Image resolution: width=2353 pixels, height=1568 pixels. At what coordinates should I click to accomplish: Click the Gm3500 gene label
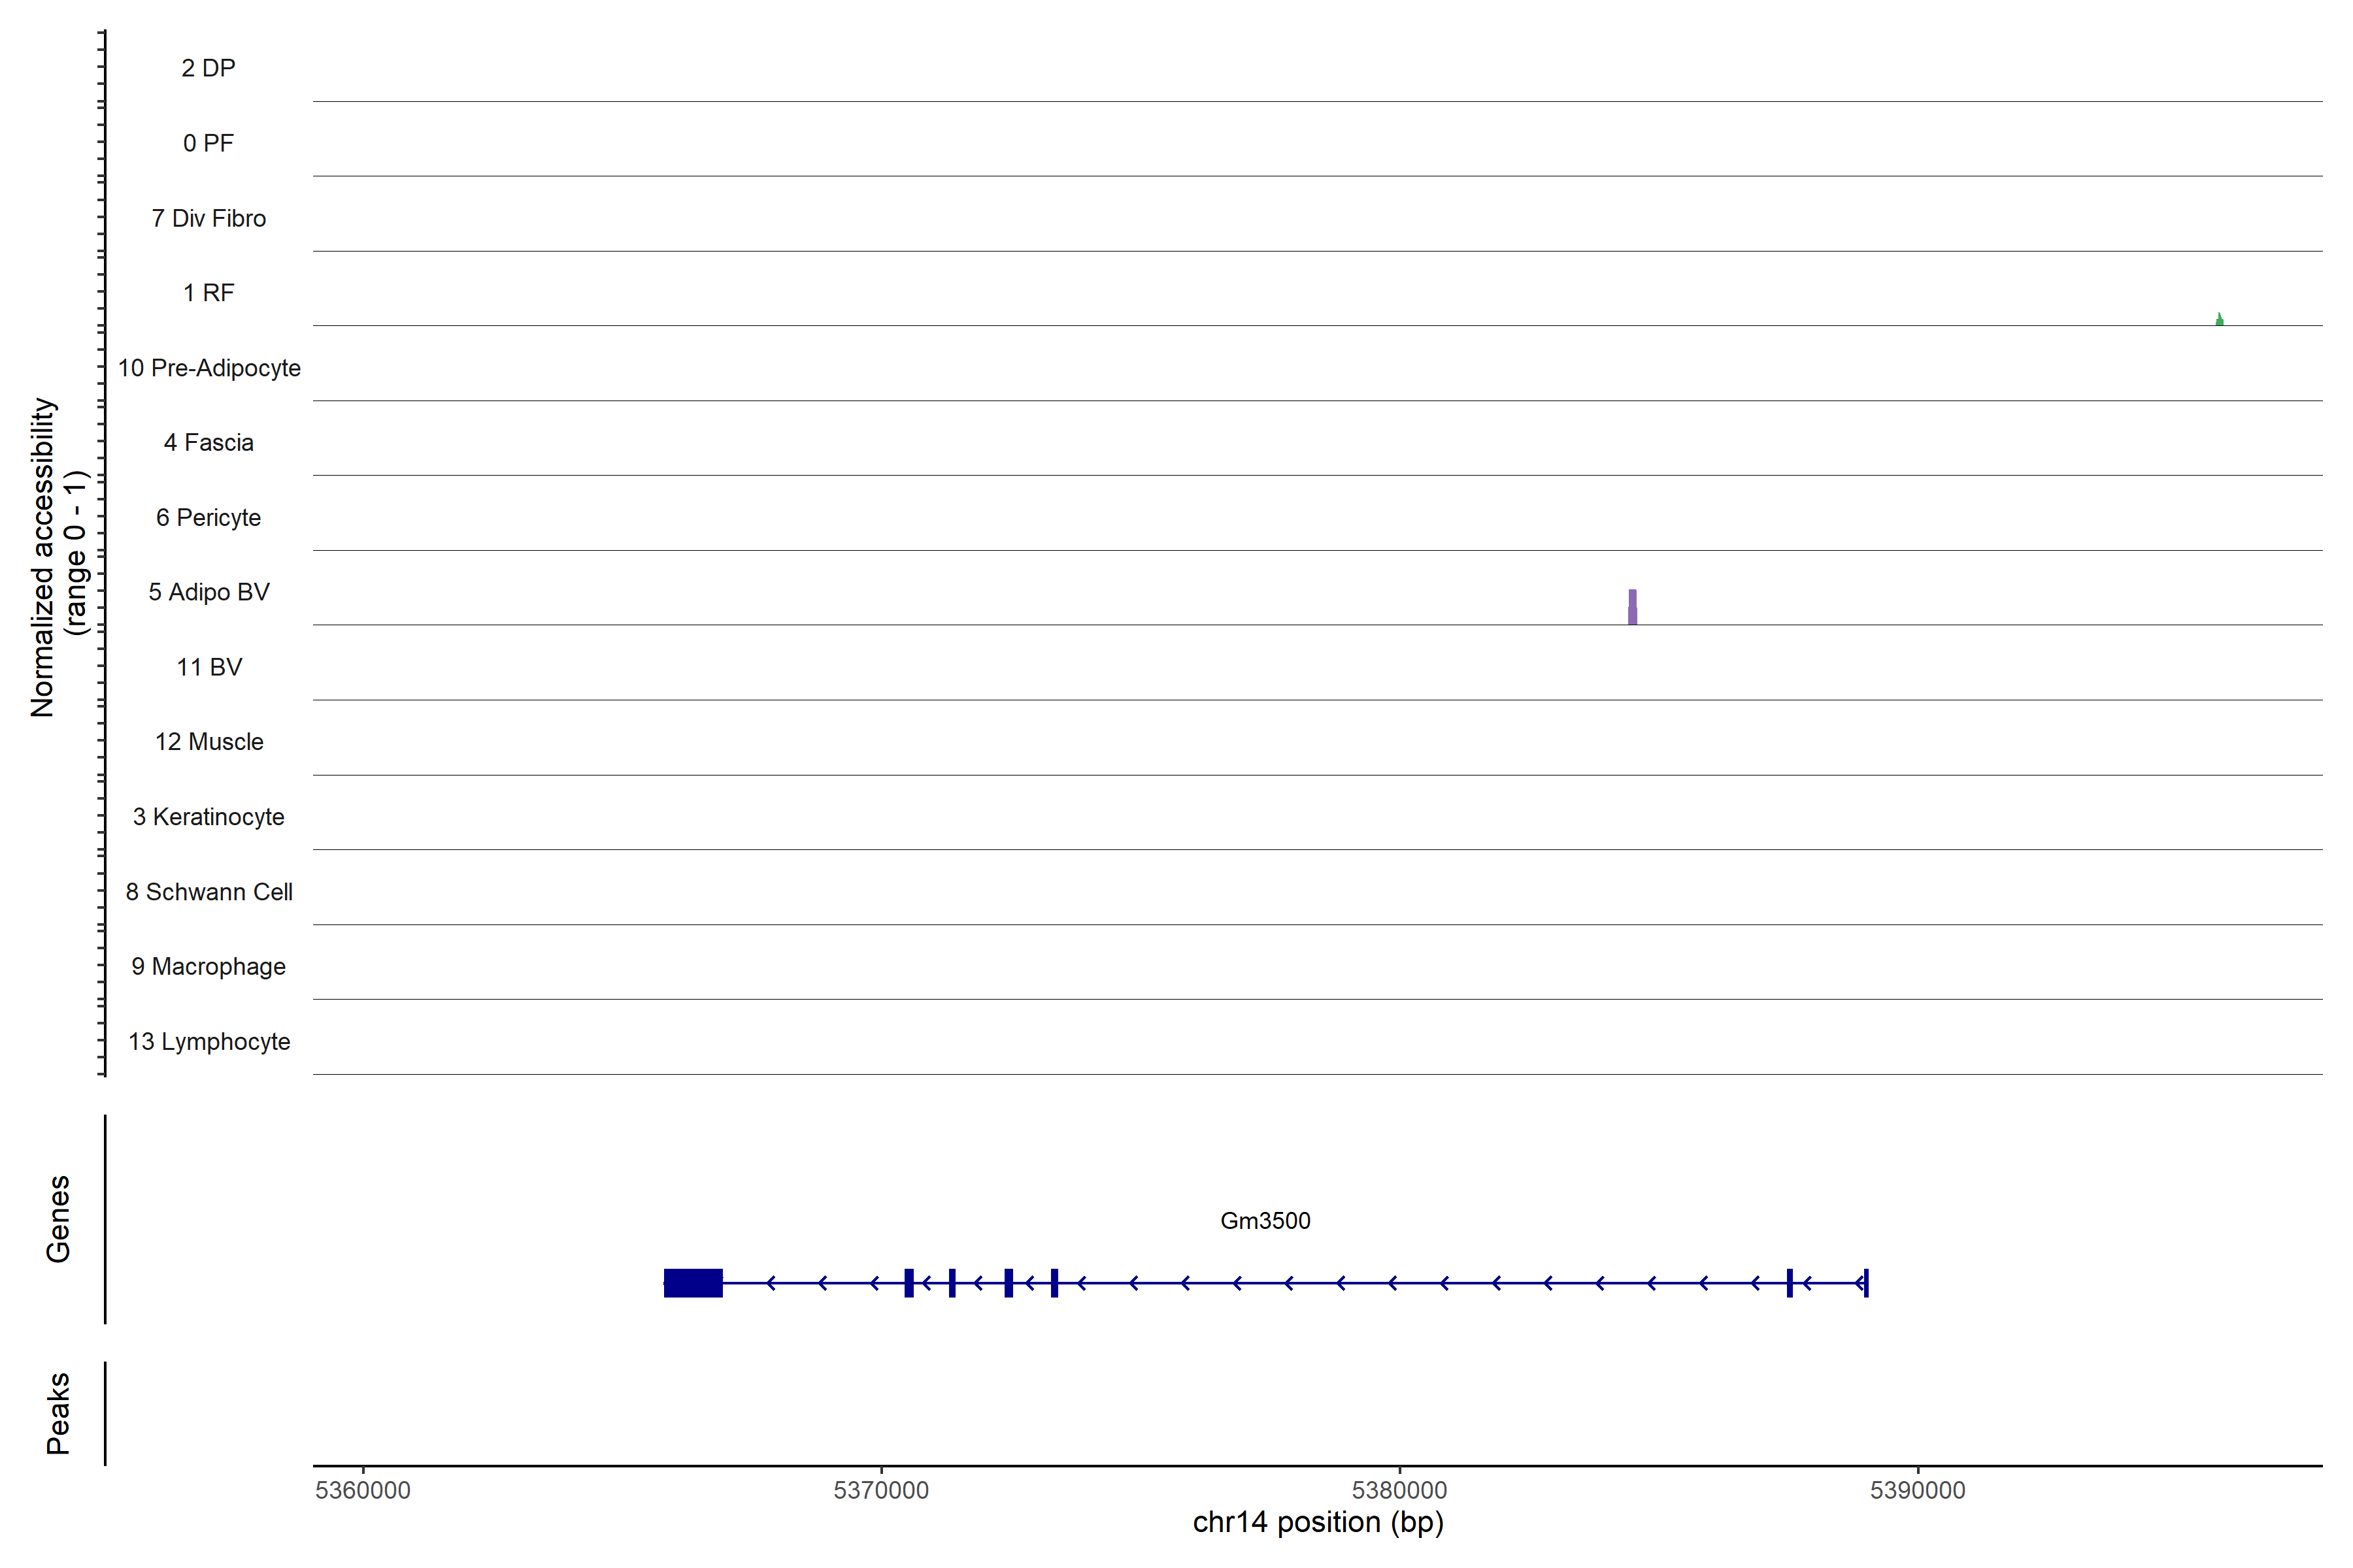[x=1265, y=1221]
